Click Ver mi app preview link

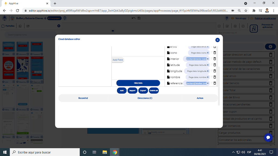point(239,18)
